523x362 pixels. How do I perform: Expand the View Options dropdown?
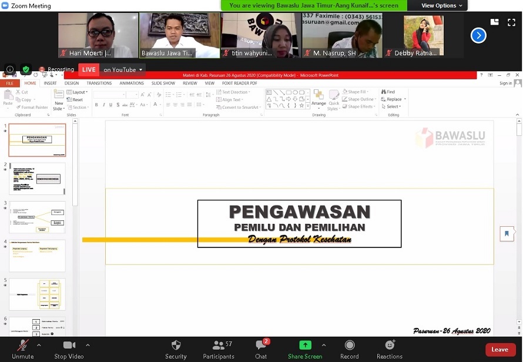pos(442,5)
